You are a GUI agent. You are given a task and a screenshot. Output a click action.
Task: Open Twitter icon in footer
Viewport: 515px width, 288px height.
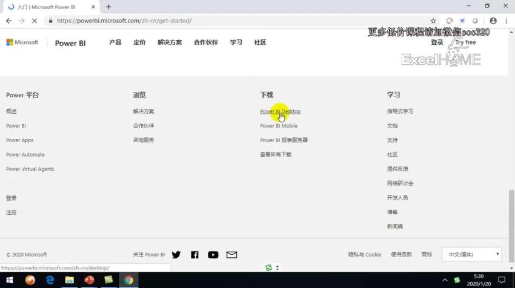pyautogui.click(x=176, y=255)
